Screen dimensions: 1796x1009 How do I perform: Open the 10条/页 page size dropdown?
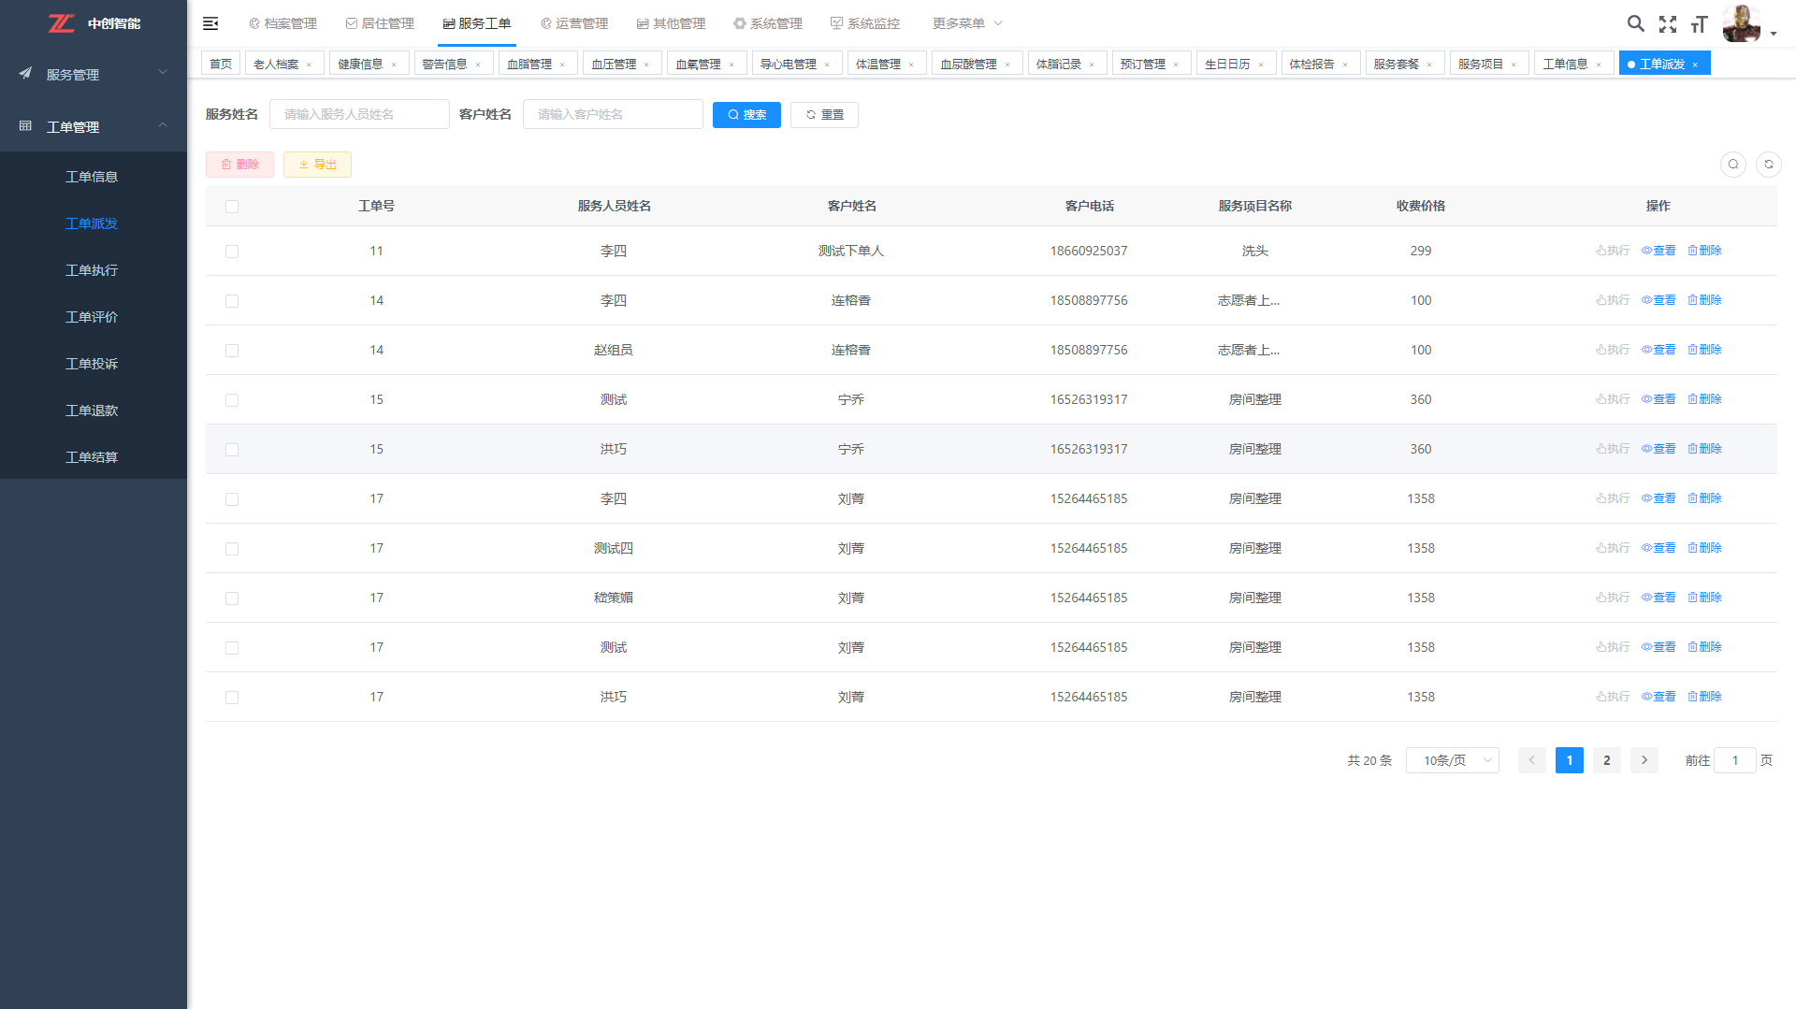tap(1452, 760)
